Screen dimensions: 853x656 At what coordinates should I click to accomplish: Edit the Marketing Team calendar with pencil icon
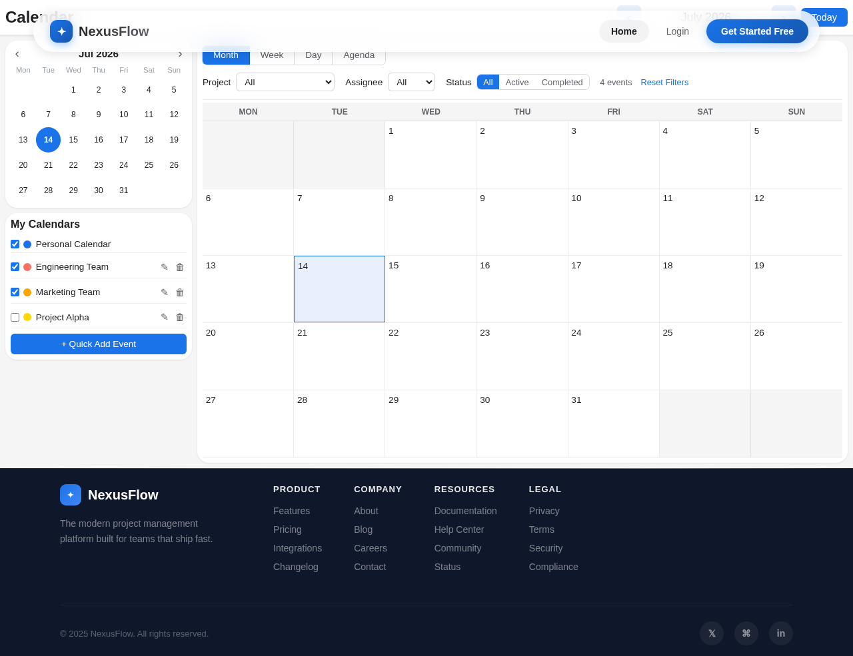tap(165, 292)
